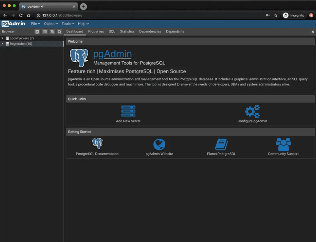Expand the Regression server group

point(3,44)
